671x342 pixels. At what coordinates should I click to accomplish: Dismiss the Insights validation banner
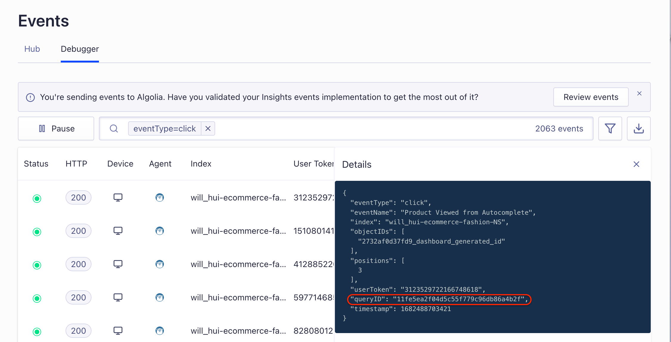[639, 93]
